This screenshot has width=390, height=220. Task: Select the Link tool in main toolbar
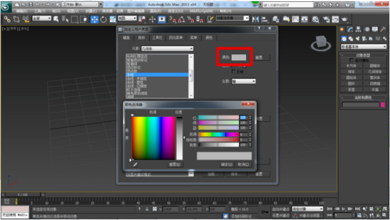tap(7, 19)
